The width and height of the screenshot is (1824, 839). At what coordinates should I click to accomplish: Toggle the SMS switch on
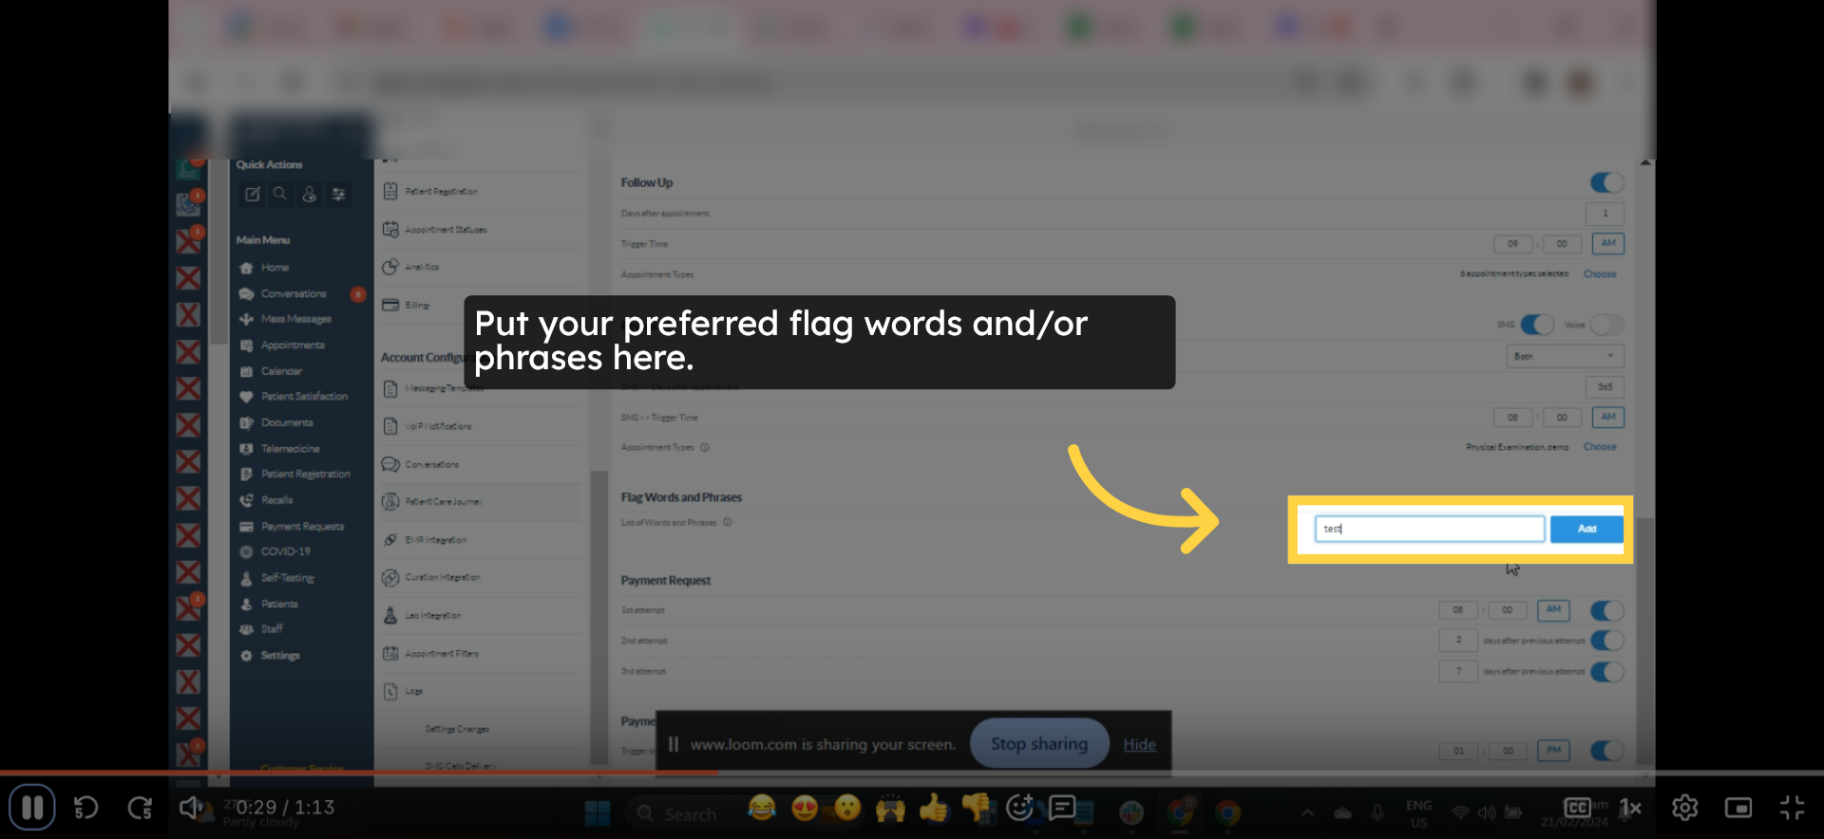[1537, 325]
